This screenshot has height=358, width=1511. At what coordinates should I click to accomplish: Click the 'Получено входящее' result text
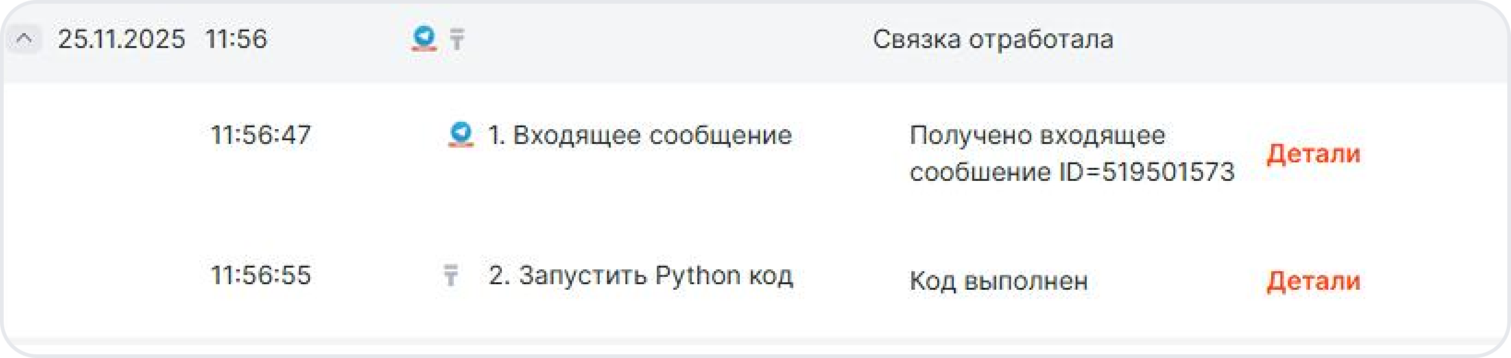pyautogui.click(x=1037, y=135)
